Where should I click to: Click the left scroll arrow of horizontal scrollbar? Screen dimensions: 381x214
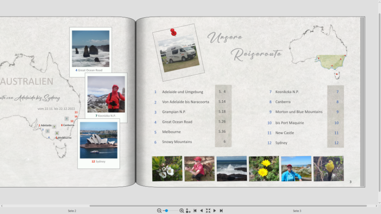tap(2, 206)
